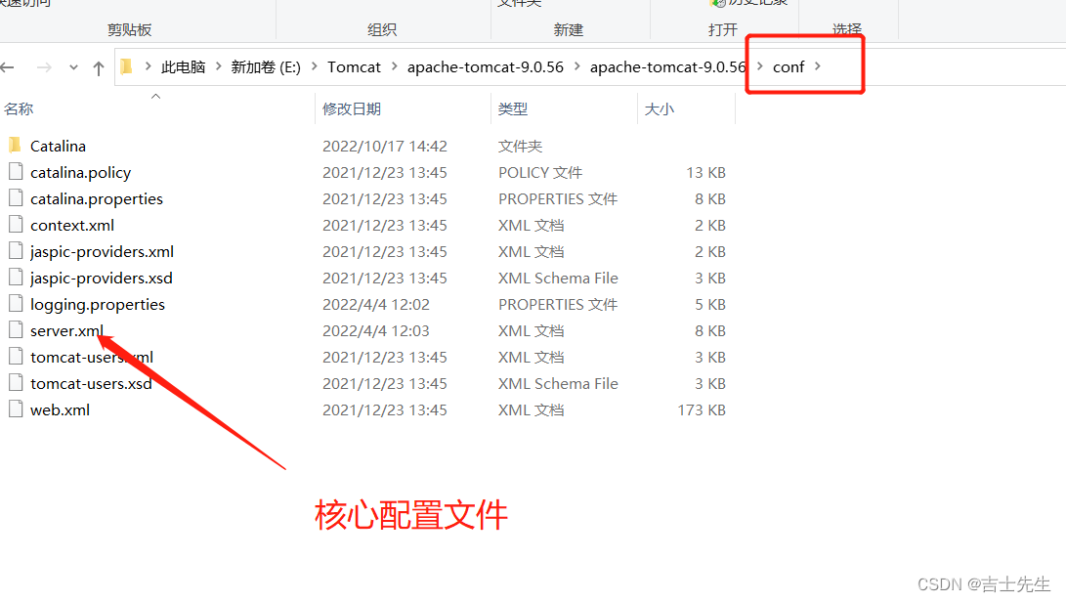Click the Catalina folder name
Screen dimensions: 1066x602
58,147
